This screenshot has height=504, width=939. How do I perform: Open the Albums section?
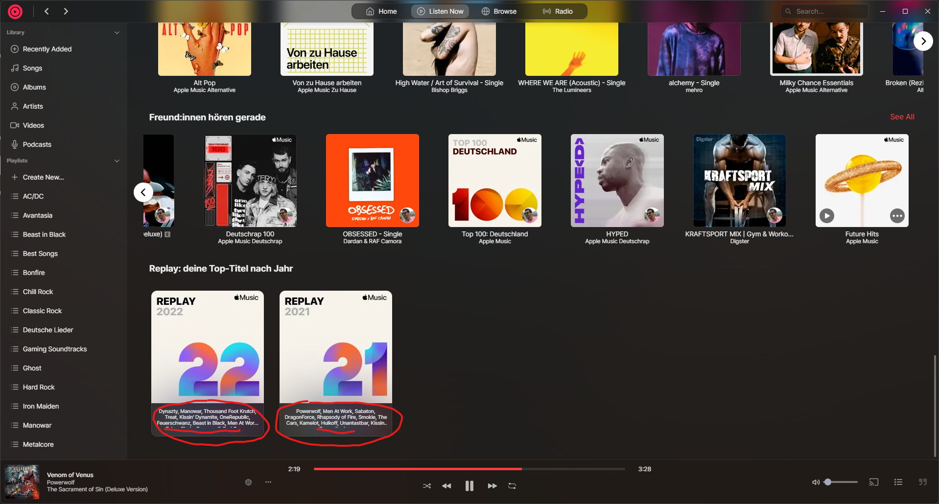click(34, 87)
